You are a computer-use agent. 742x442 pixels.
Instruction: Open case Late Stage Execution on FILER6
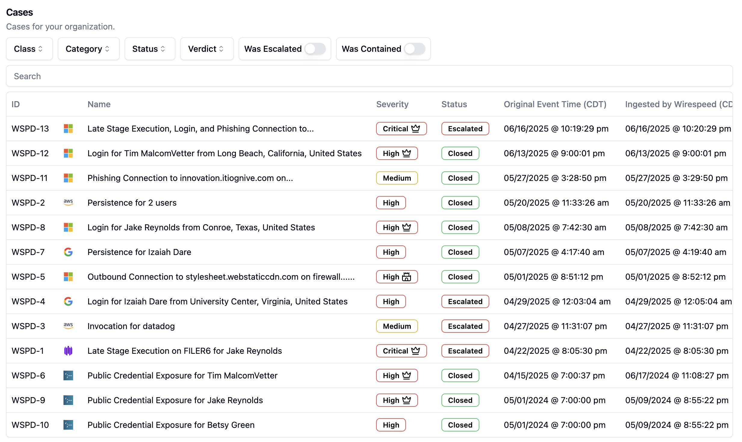click(x=184, y=351)
